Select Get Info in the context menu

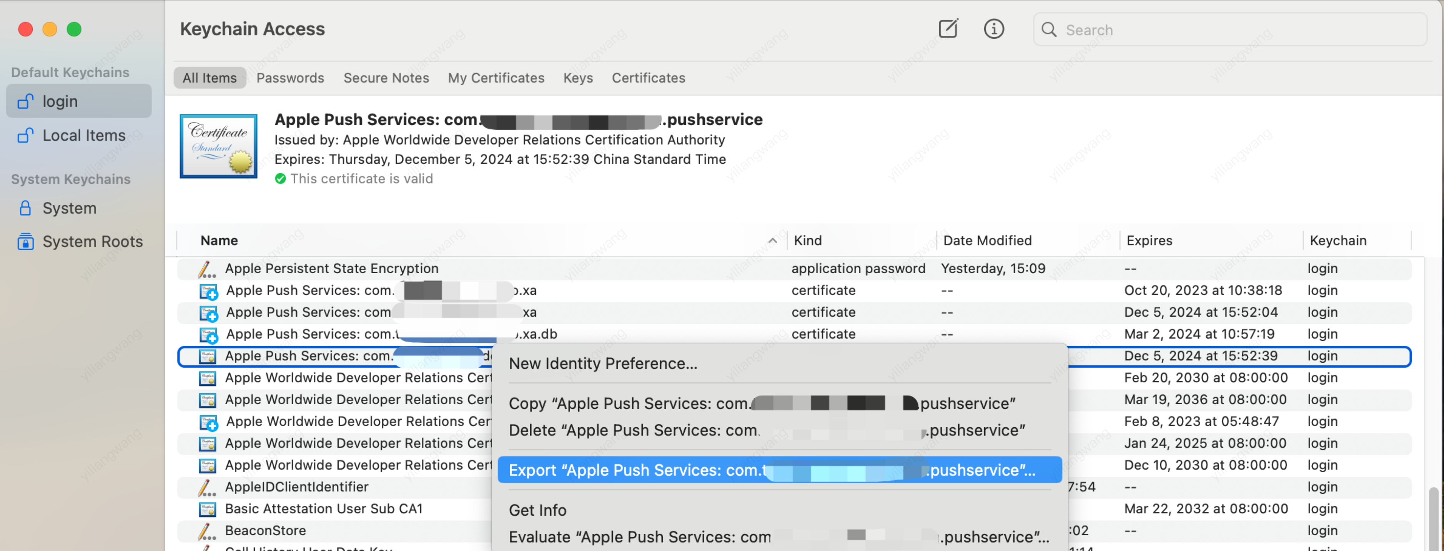coord(537,510)
